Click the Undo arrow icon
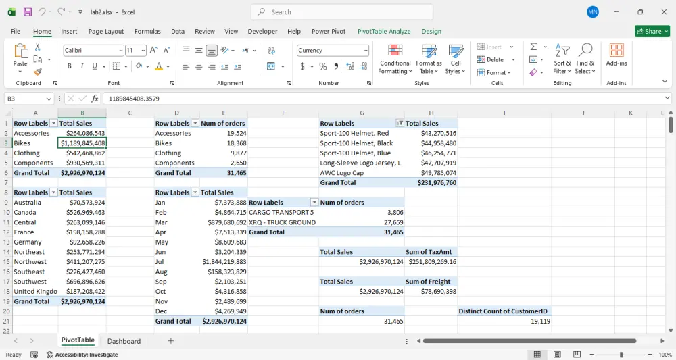Image resolution: width=676 pixels, height=360 pixels. point(42,12)
